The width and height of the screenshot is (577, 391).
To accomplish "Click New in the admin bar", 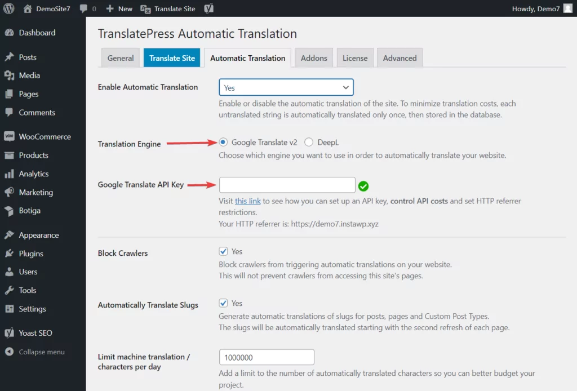I will point(125,9).
